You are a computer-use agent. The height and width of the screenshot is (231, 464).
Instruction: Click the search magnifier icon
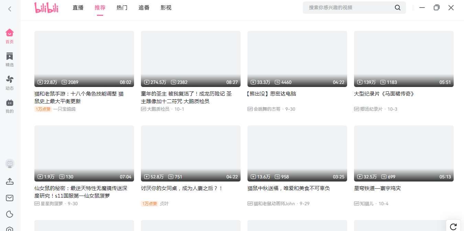(x=398, y=8)
